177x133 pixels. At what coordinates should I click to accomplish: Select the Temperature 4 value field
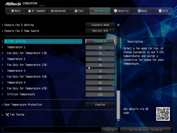click(100, 83)
